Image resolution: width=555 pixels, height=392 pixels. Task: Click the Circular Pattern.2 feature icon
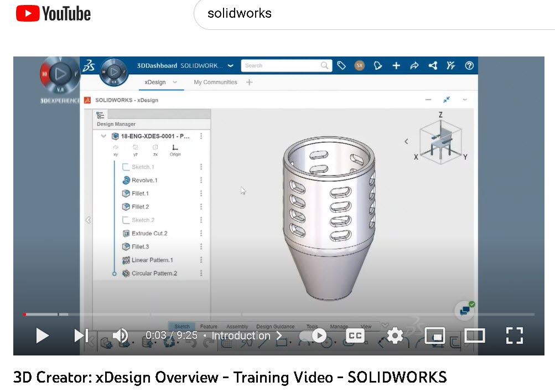pyautogui.click(x=127, y=272)
